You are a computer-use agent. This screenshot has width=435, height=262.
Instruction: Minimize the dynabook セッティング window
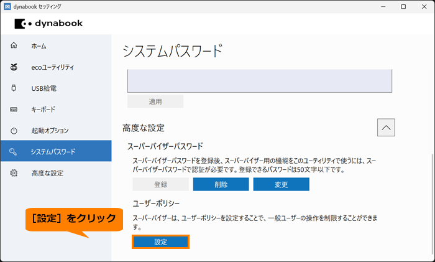(x=383, y=6)
